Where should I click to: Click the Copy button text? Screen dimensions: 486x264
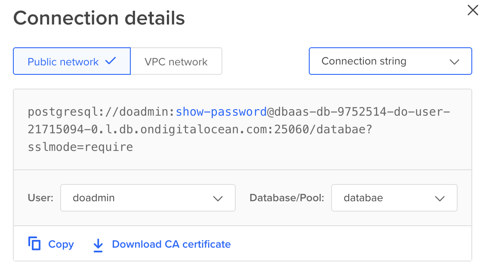[61, 244]
